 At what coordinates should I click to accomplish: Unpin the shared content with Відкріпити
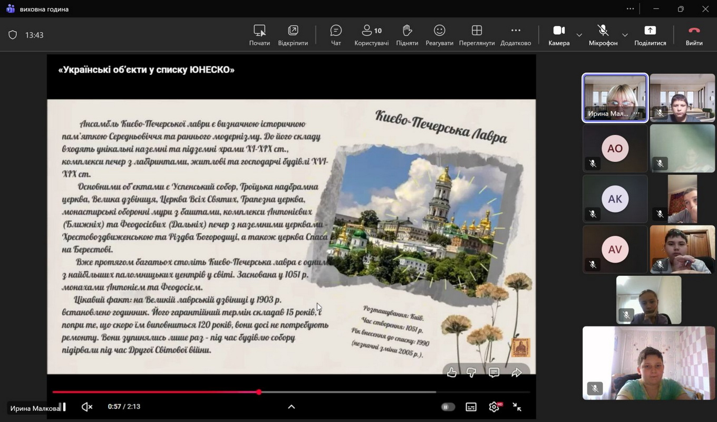tap(293, 35)
